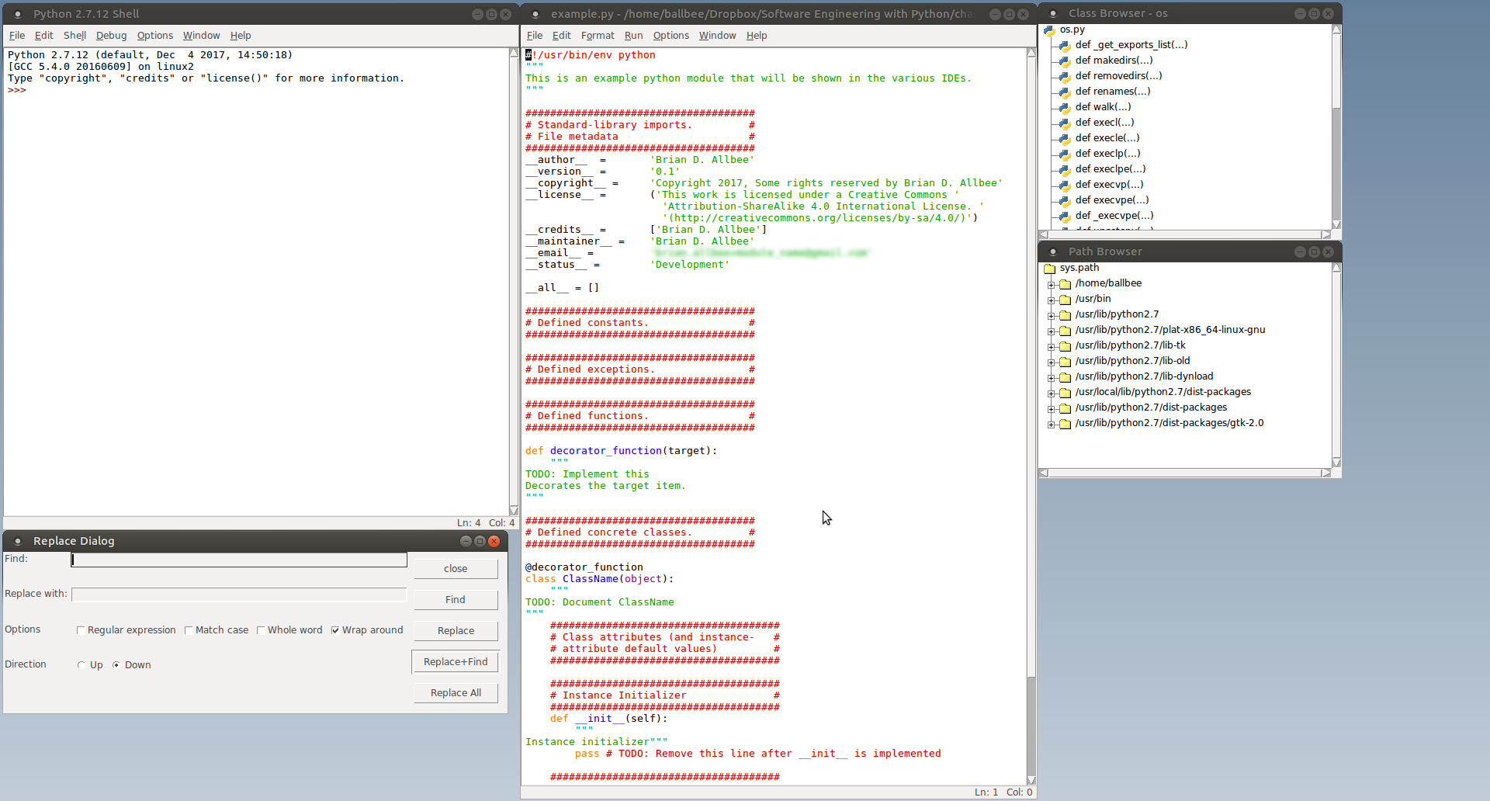Expand the /usr/local/lib/python2.7/dist-packages node
The image size is (1490, 801).
1051,393
